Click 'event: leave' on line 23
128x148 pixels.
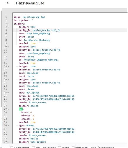pyautogui.click(x=27, y=89)
